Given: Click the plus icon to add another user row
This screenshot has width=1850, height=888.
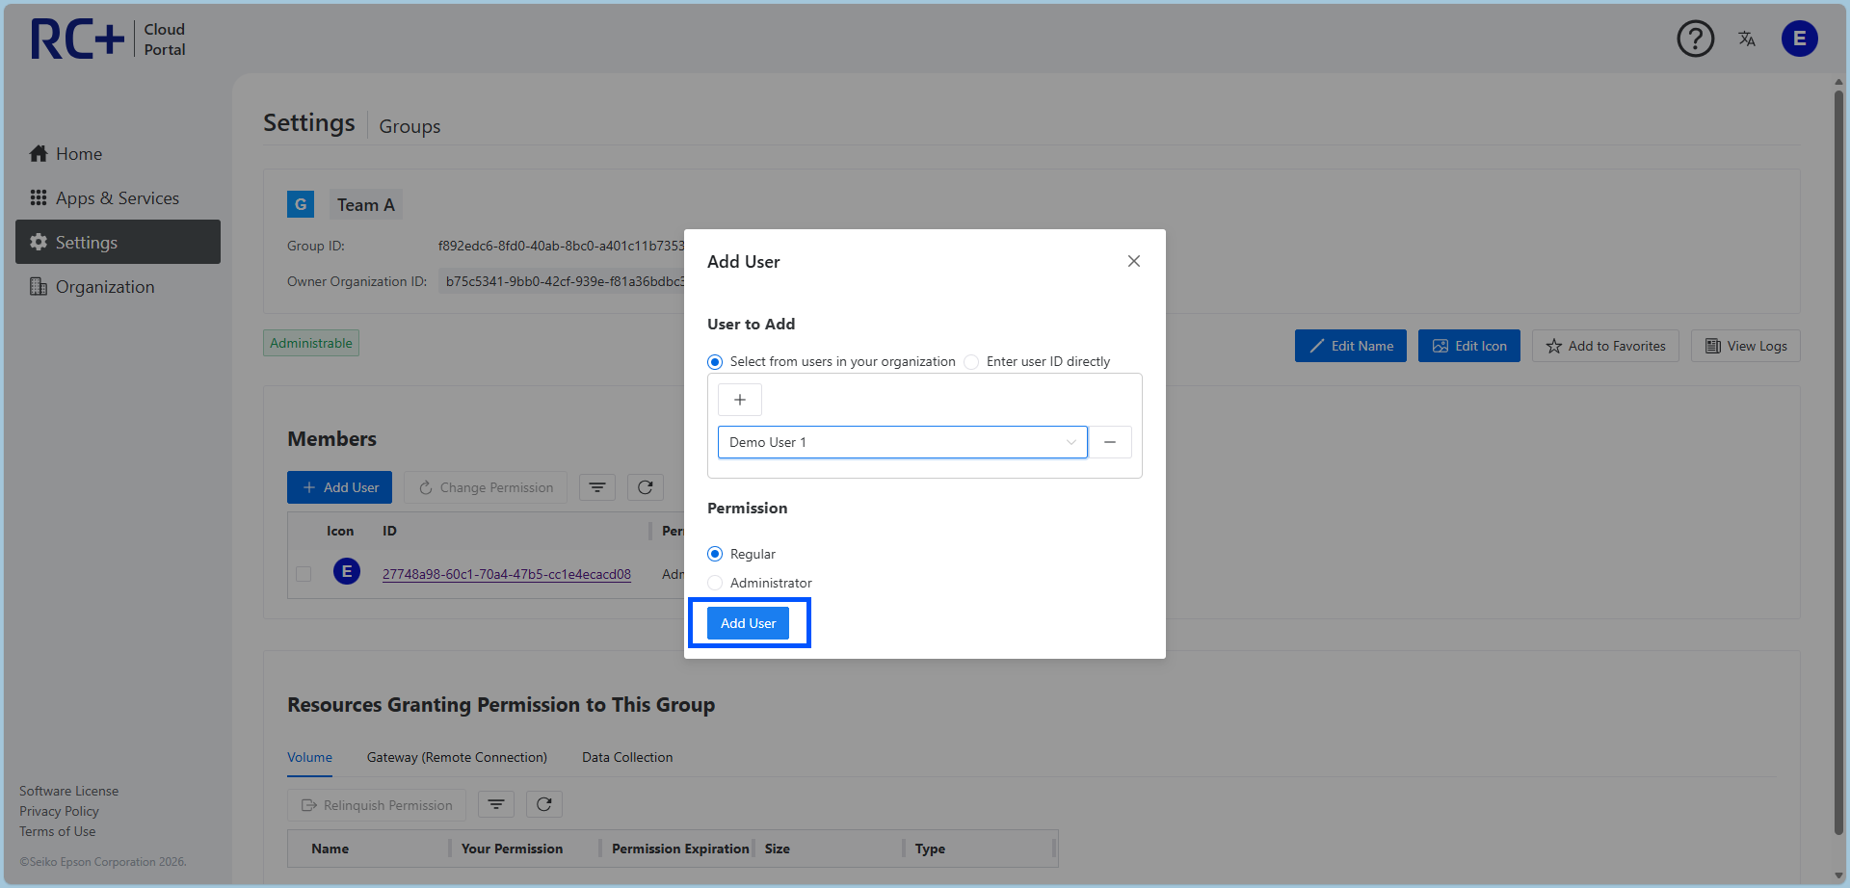Looking at the screenshot, I should (x=740, y=400).
